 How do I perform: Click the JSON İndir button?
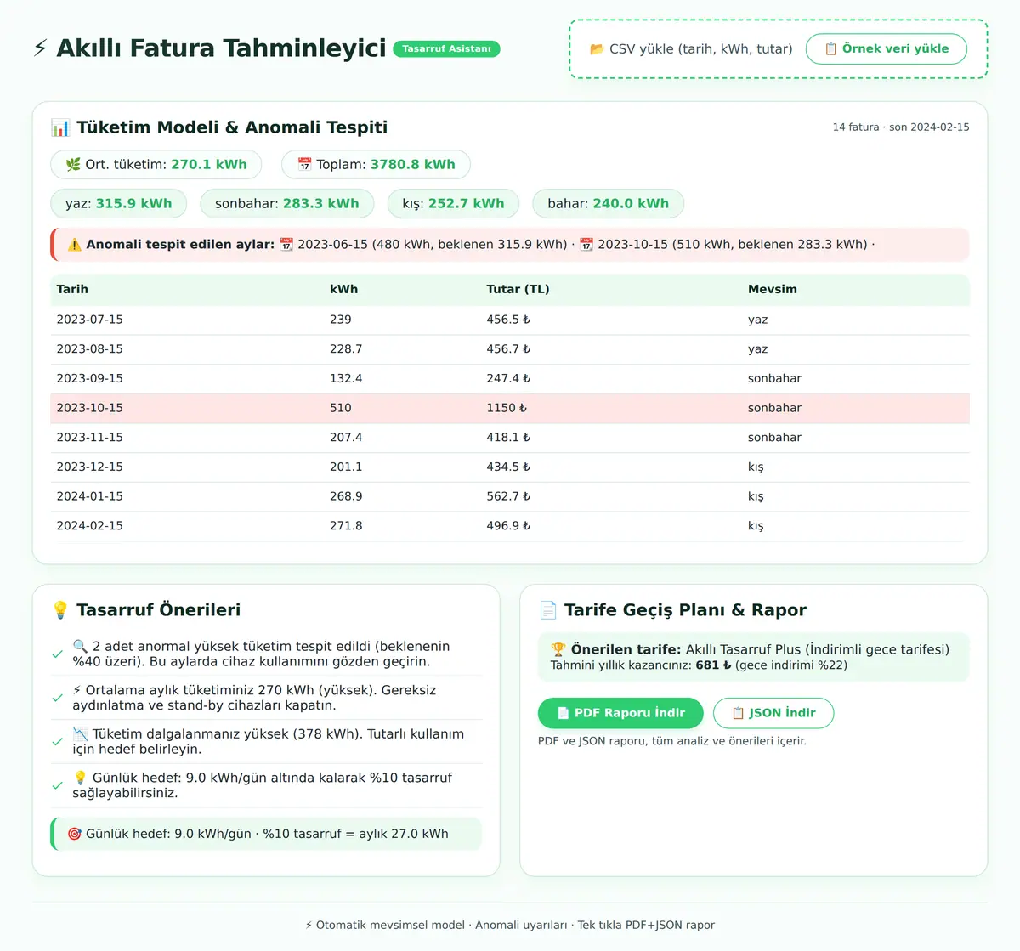773,713
